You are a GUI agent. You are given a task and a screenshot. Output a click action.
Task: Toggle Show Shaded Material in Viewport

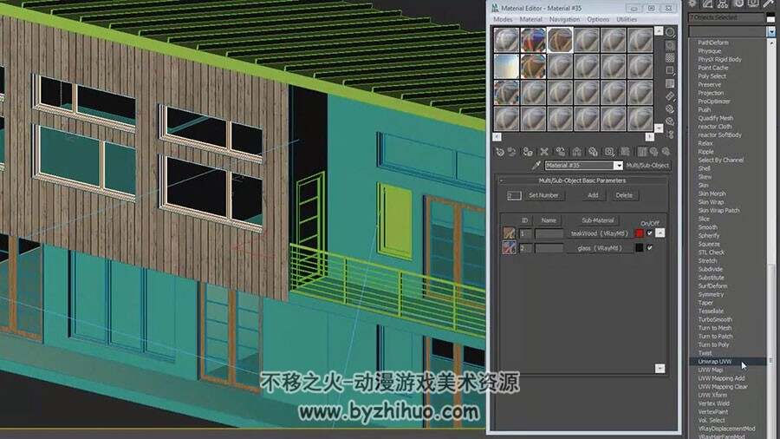[x=625, y=152]
